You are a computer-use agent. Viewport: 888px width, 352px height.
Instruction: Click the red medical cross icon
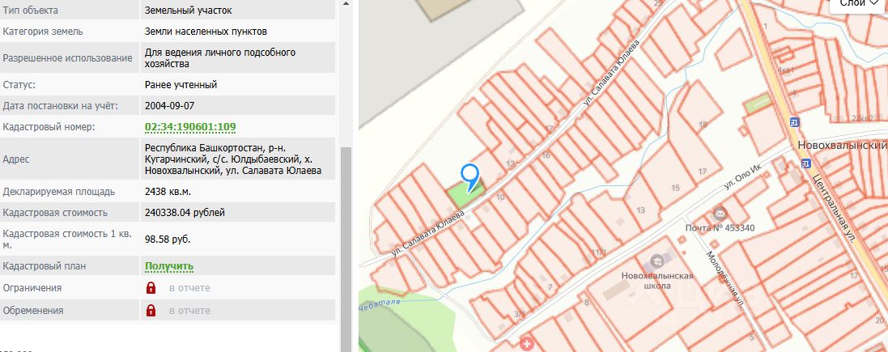click(527, 344)
